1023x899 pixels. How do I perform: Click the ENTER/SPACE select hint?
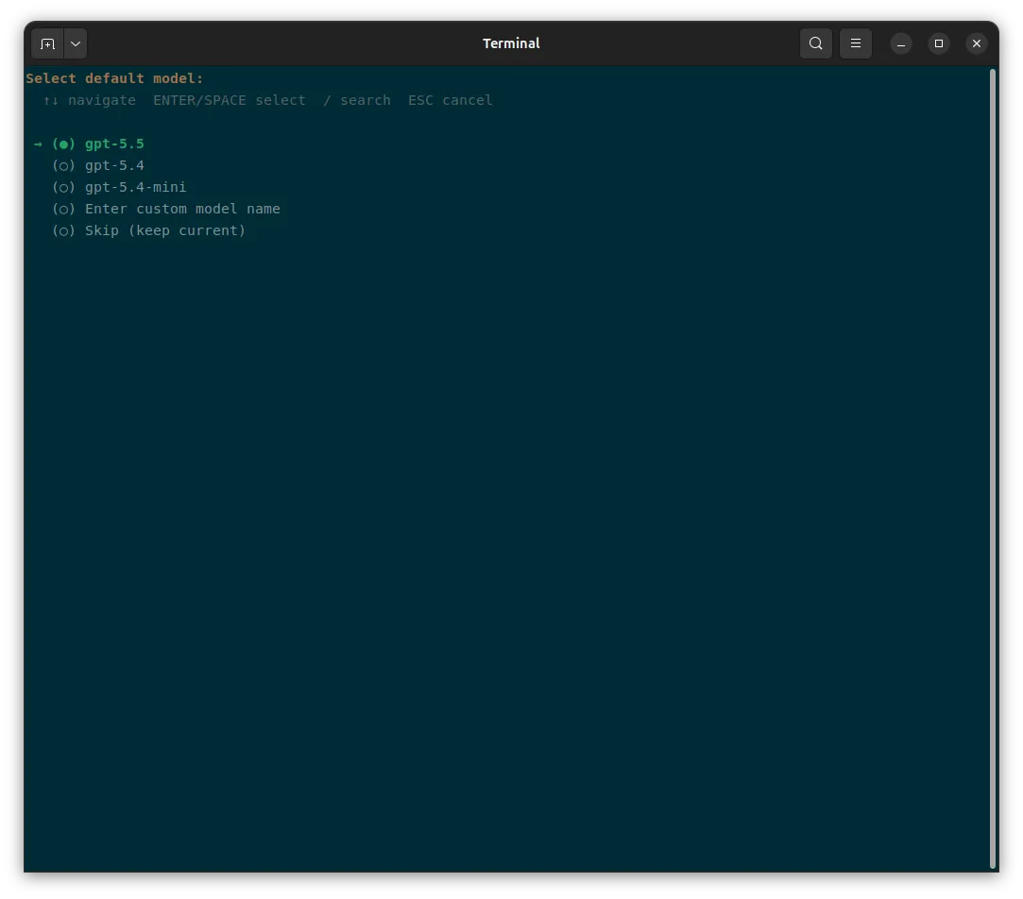pos(229,100)
